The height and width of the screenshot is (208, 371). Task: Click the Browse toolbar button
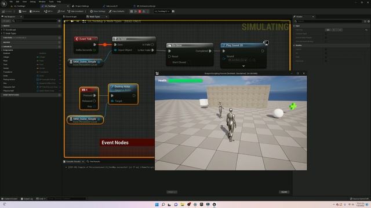click(x=35, y=12)
